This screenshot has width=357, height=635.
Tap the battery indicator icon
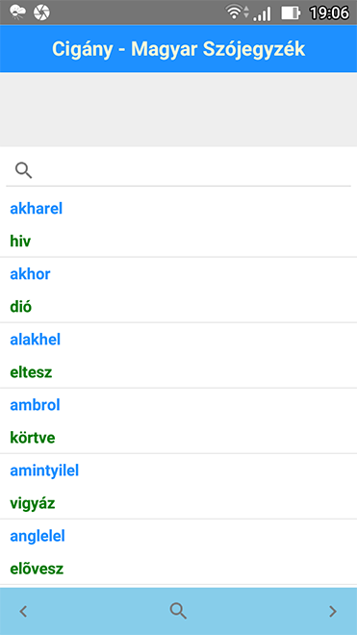291,13
